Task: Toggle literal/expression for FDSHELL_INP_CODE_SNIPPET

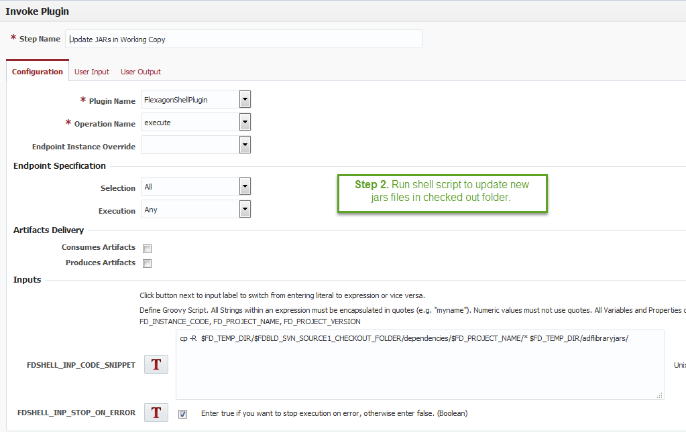Action: 156,364
